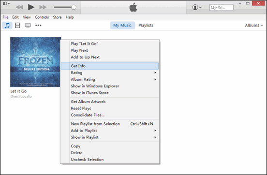Open the Controls menu
This screenshot has width=267, height=175.
point(42,17)
